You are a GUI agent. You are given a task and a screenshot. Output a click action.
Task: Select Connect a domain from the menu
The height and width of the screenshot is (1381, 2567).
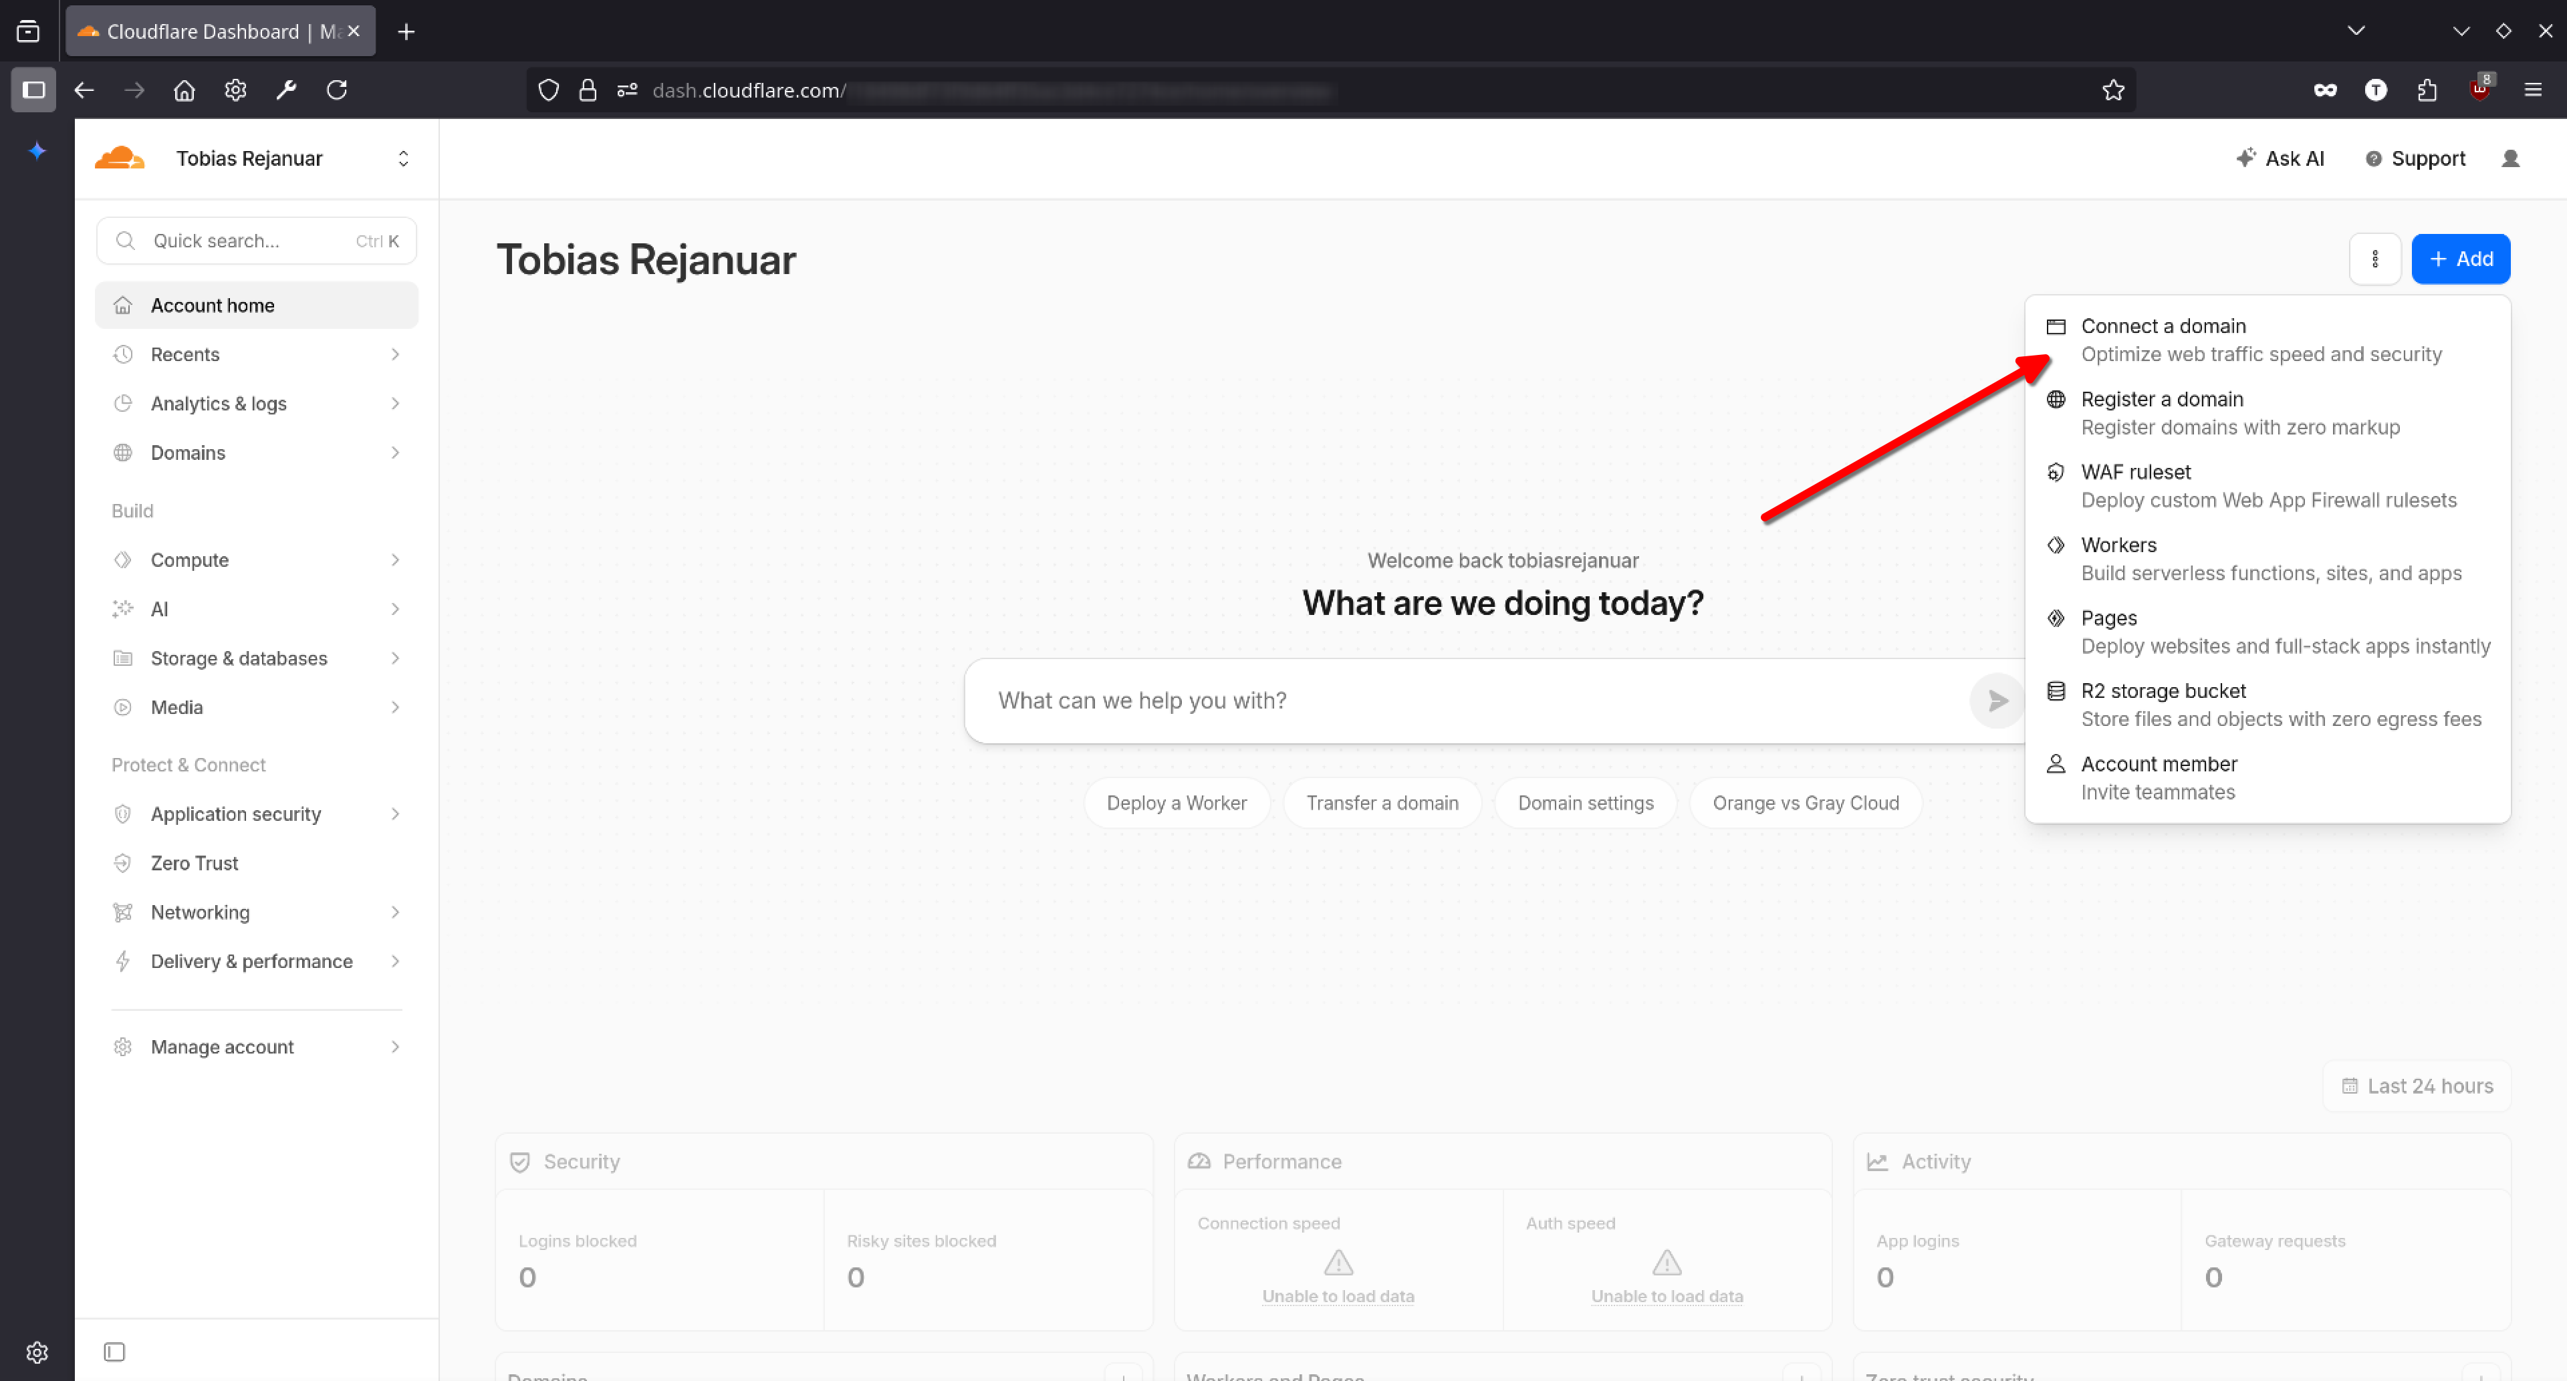(x=2163, y=327)
